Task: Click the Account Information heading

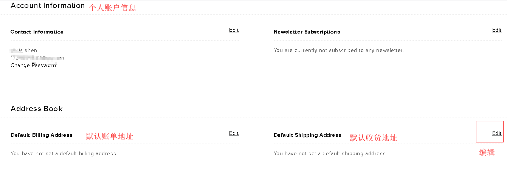Action: 48,6
